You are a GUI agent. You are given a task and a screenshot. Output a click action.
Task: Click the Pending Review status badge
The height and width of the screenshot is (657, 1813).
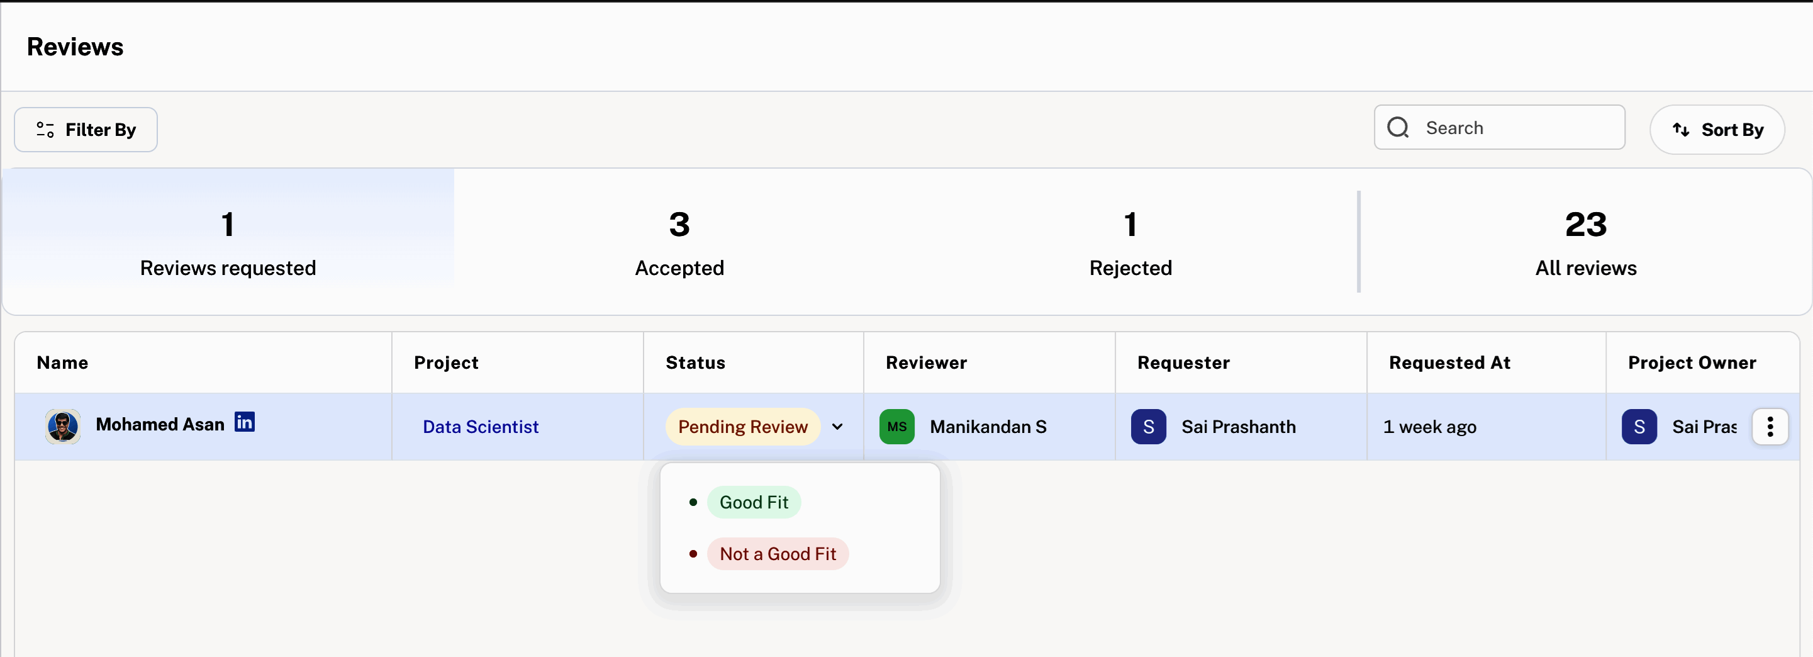[742, 427]
